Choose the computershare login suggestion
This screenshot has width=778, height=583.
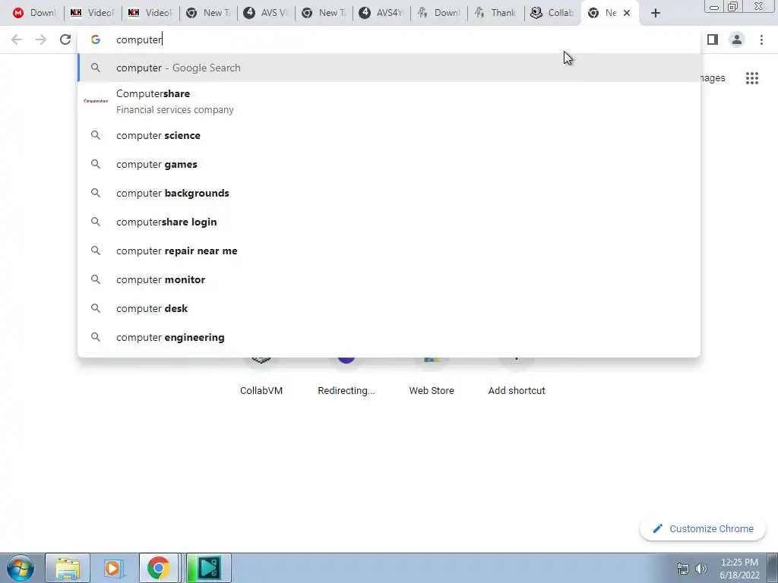tap(389, 222)
